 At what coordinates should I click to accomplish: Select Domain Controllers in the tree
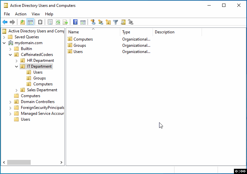[38, 102]
